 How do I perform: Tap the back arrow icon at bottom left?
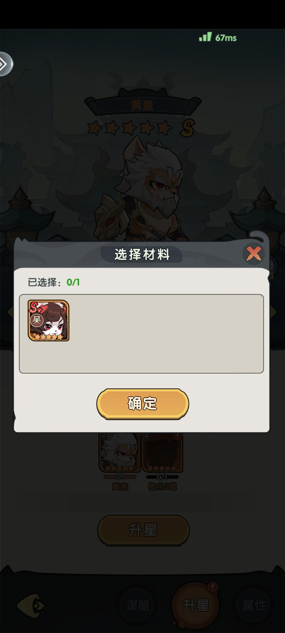(31, 606)
